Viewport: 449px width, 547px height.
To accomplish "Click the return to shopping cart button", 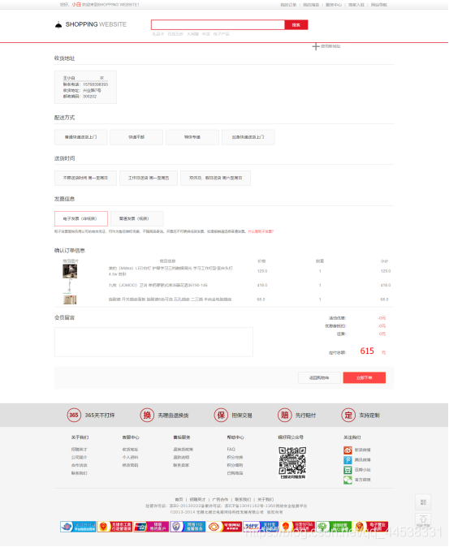I will pos(319,378).
